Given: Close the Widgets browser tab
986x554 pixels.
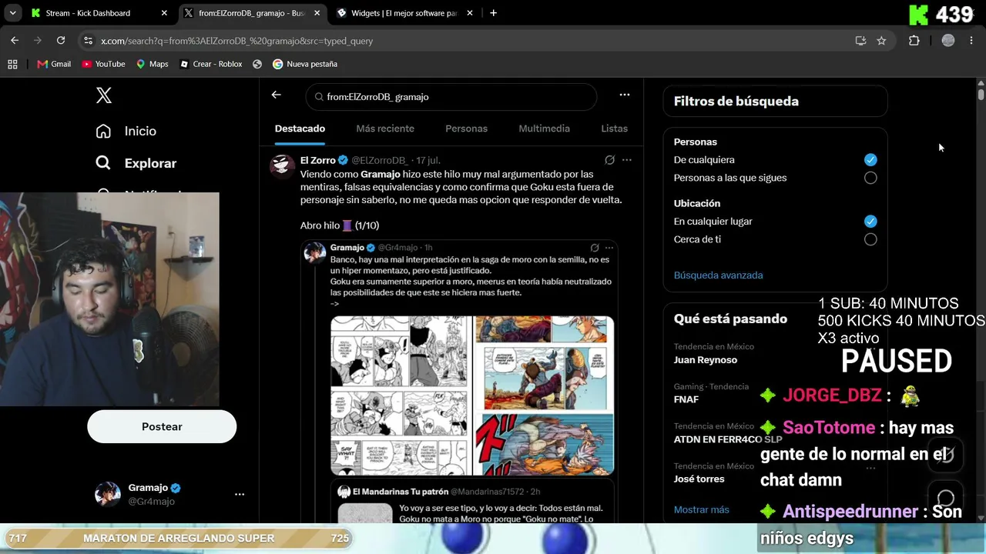Looking at the screenshot, I should pyautogui.click(x=469, y=13).
